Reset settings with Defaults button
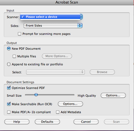 (x=47, y=122)
